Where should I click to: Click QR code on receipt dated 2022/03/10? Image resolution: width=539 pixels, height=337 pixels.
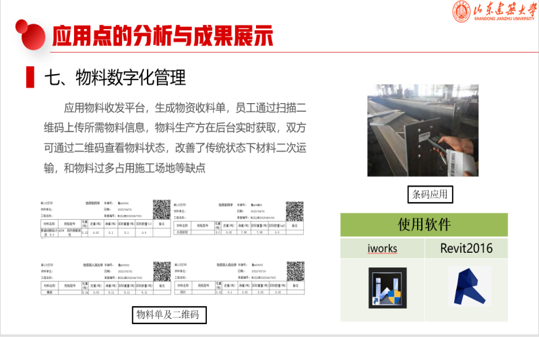point(296,272)
